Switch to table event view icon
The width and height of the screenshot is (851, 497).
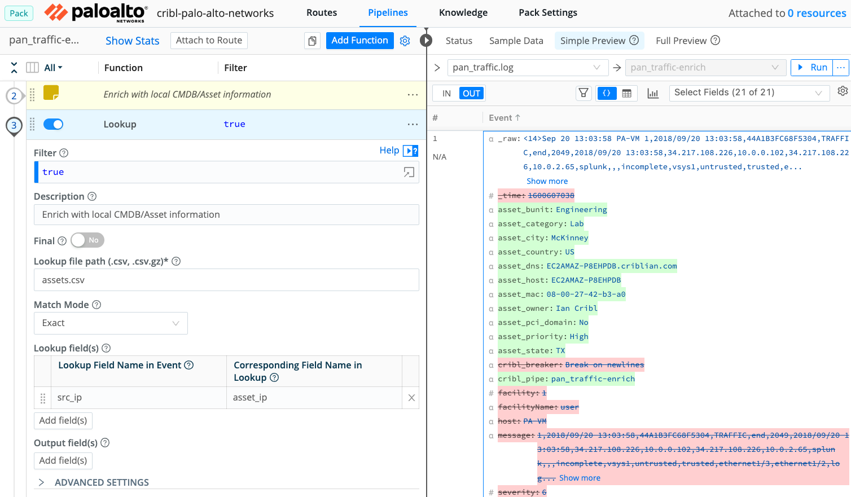point(626,93)
